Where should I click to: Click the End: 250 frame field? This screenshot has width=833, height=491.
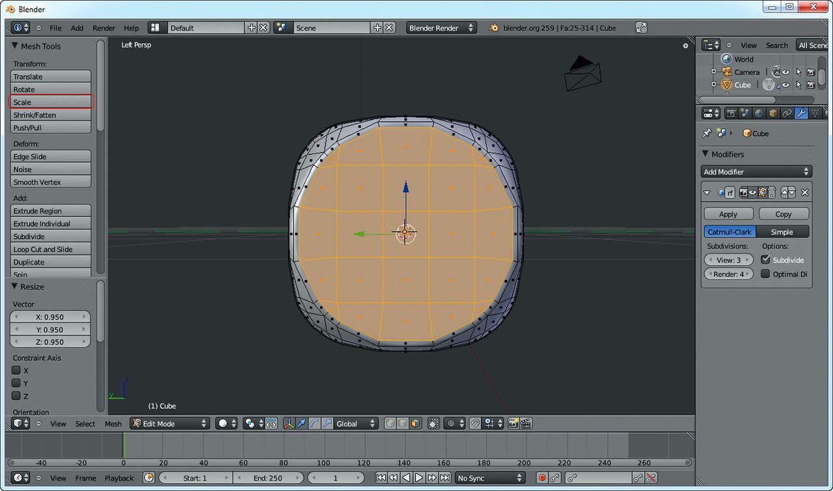[x=267, y=478]
